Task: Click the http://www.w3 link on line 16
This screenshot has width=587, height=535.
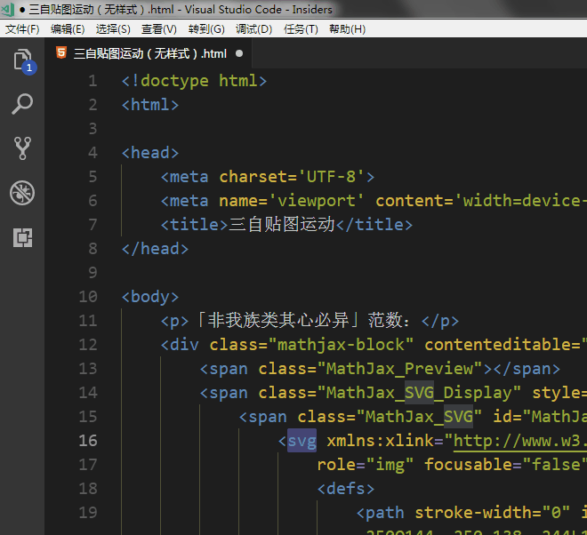Action: (519, 441)
